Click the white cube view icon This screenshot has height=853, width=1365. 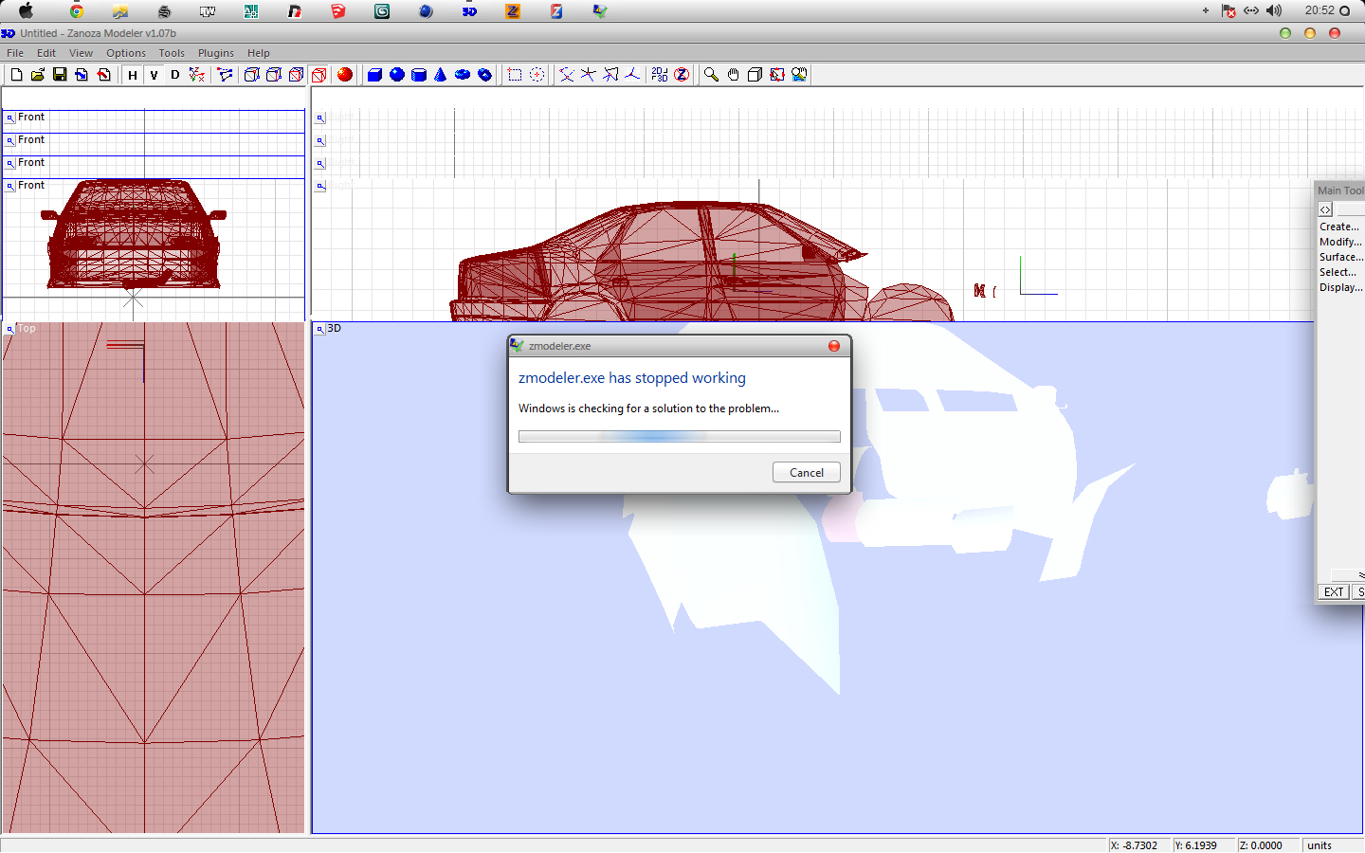[755, 75]
